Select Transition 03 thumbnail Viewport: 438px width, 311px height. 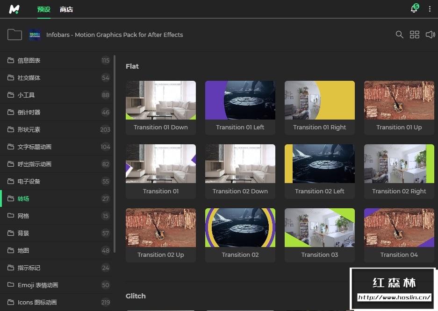click(x=320, y=227)
